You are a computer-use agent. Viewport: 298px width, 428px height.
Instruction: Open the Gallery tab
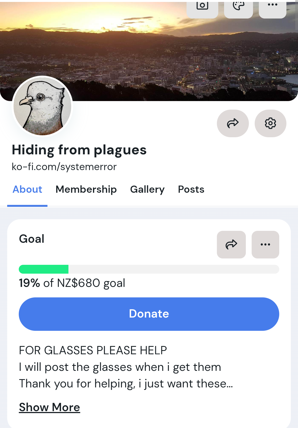pyautogui.click(x=147, y=189)
